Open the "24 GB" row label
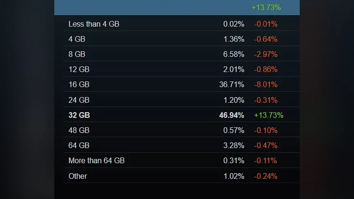The image size is (354, 199). pos(79,100)
